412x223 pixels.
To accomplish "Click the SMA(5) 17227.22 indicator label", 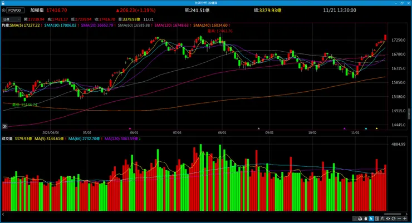I will point(26,26).
